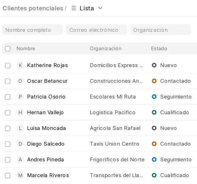This screenshot has width=197, height=184.
Task: Click the P avatar for Patricia Osorio
Action: (20, 97)
